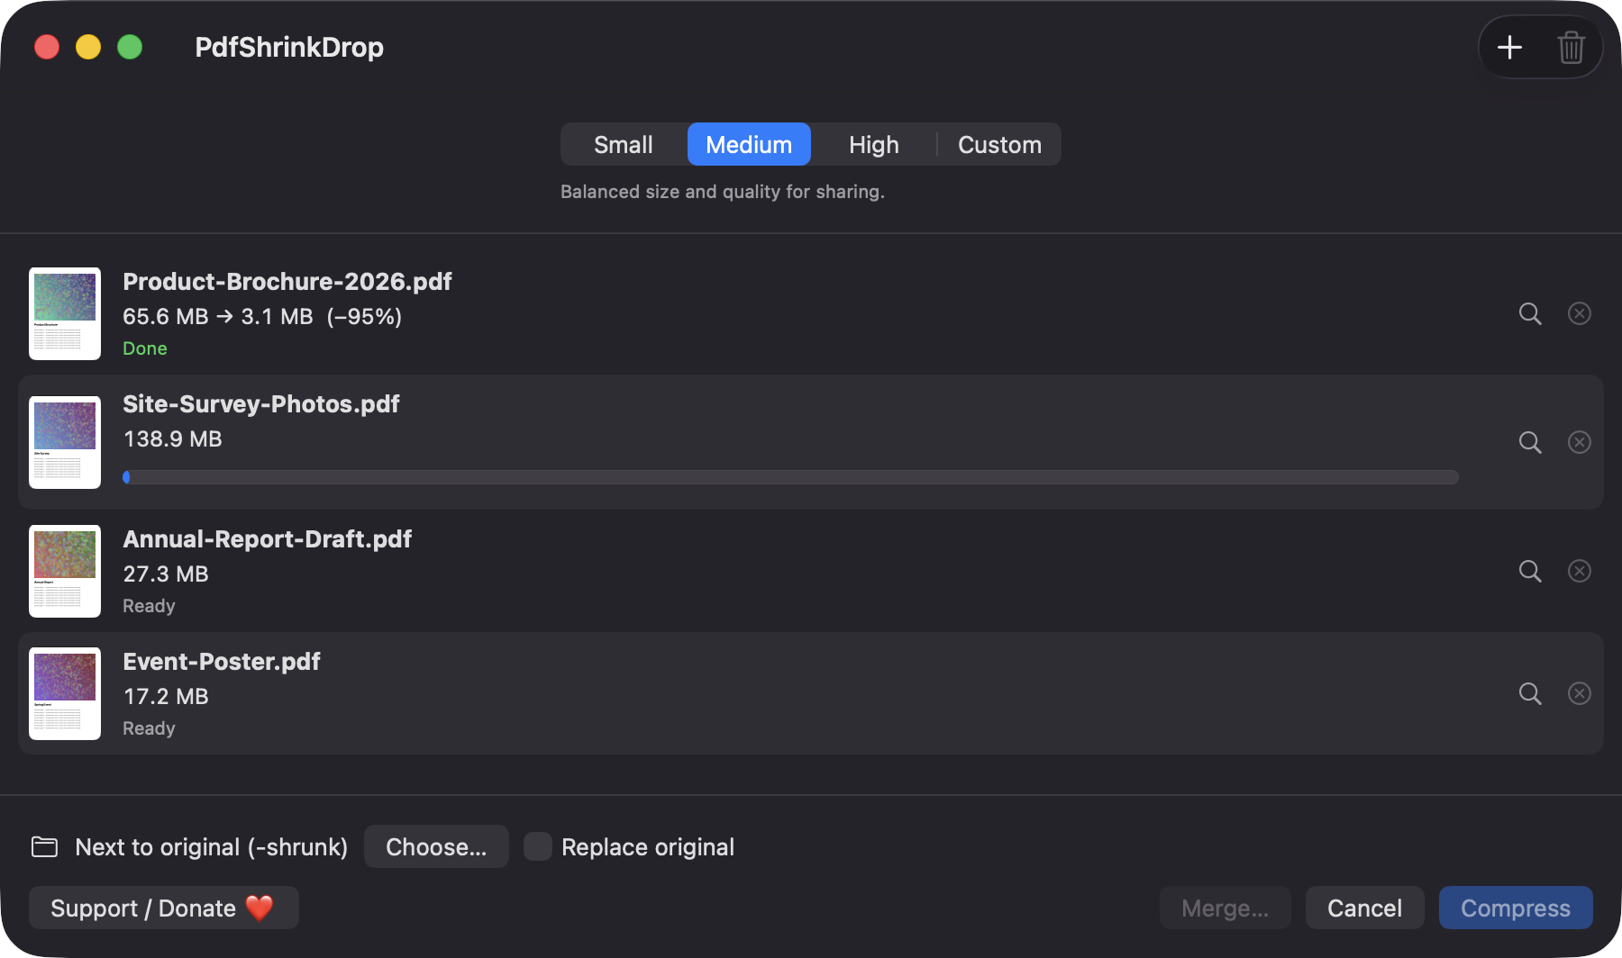
Task: Remove Event-Poster.pdf from the list
Action: (x=1580, y=693)
